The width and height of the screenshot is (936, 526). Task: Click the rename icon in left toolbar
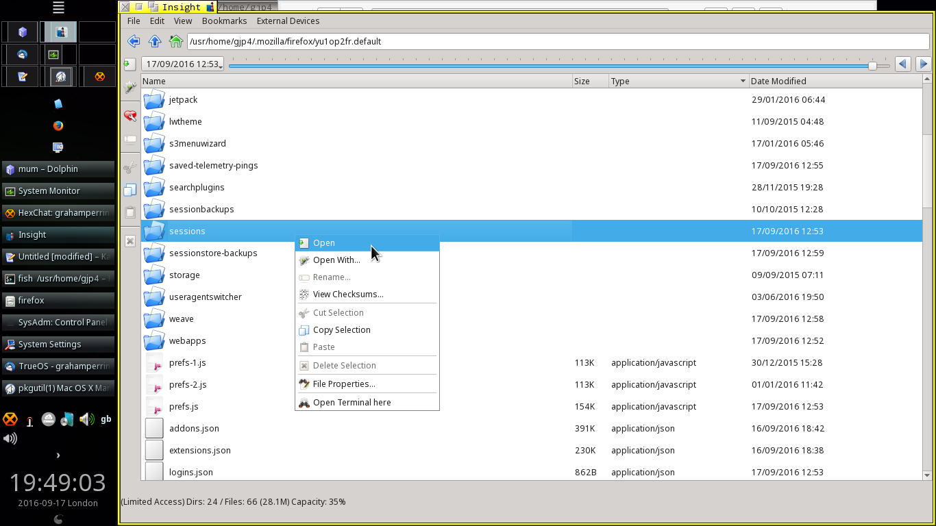(x=130, y=140)
